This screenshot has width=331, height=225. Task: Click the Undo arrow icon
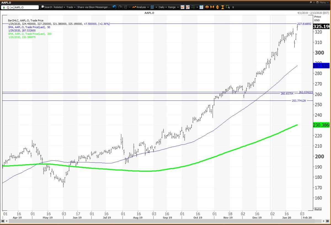coord(114,7)
